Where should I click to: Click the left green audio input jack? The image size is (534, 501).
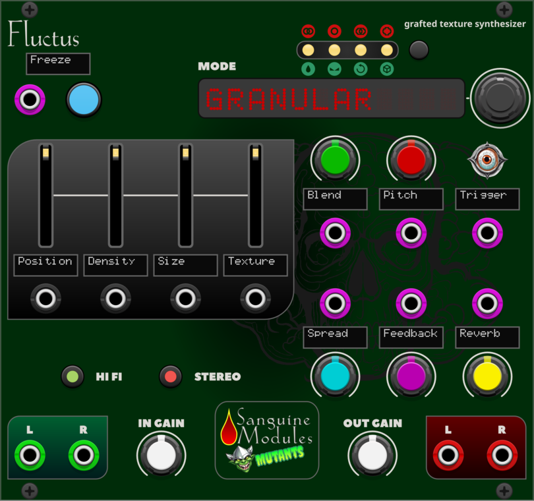point(30,456)
